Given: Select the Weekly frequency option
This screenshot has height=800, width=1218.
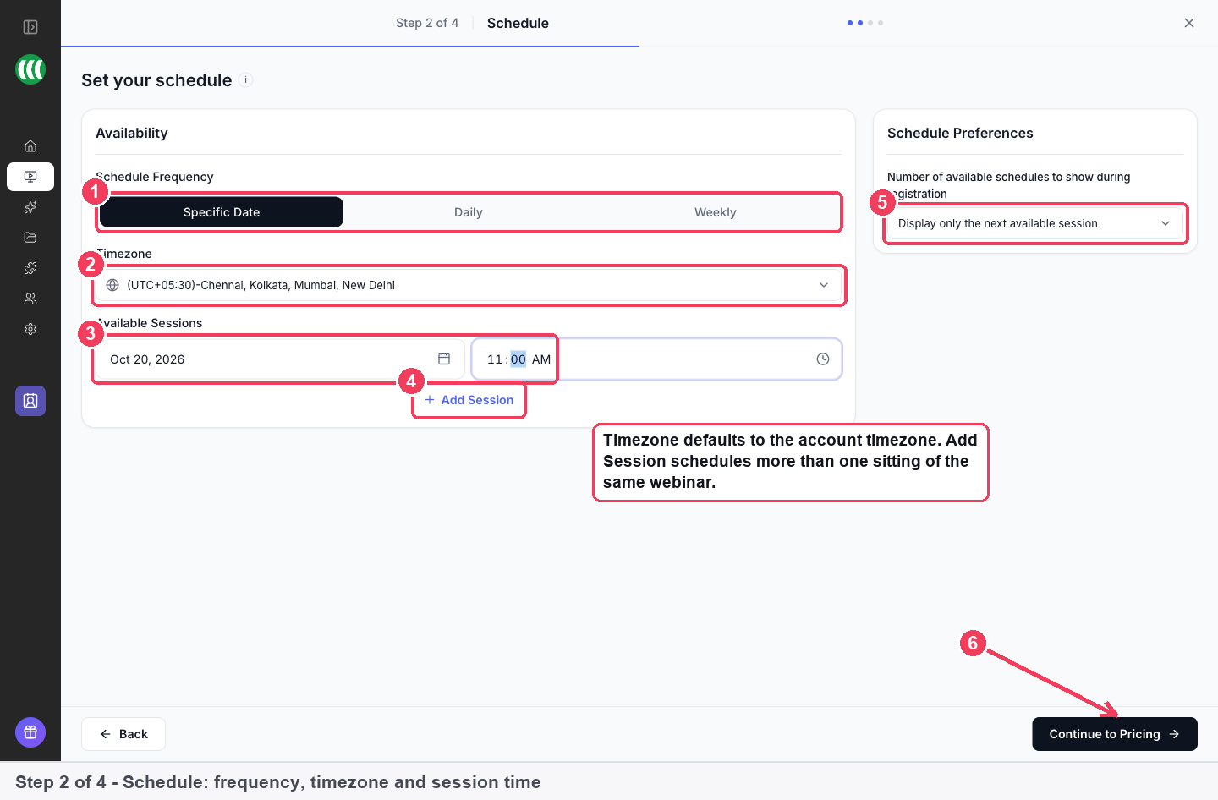Looking at the screenshot, I should click(716, 212).
